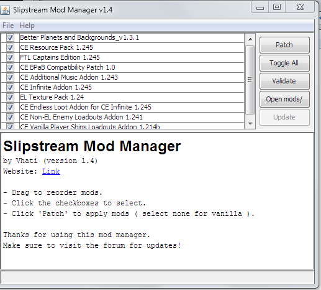This screenshot has width=321, height=290.
Task: Disable CE Infinite Addon 1.245 checkbox
Action: pos(10,87)
